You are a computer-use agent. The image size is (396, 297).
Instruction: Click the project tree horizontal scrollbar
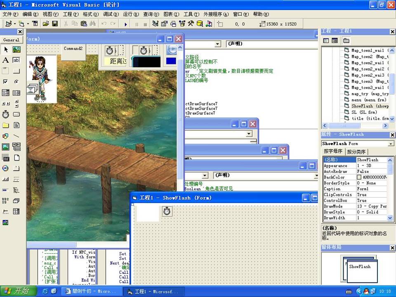pos(355,125)
